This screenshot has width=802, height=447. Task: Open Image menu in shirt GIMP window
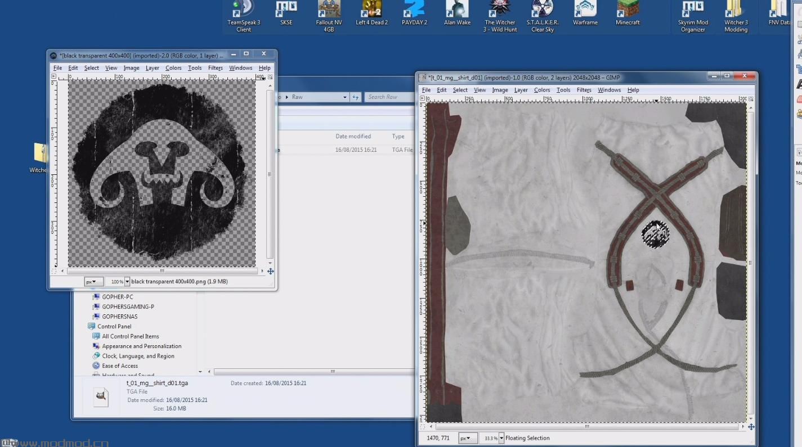click(x=500, y=90)
